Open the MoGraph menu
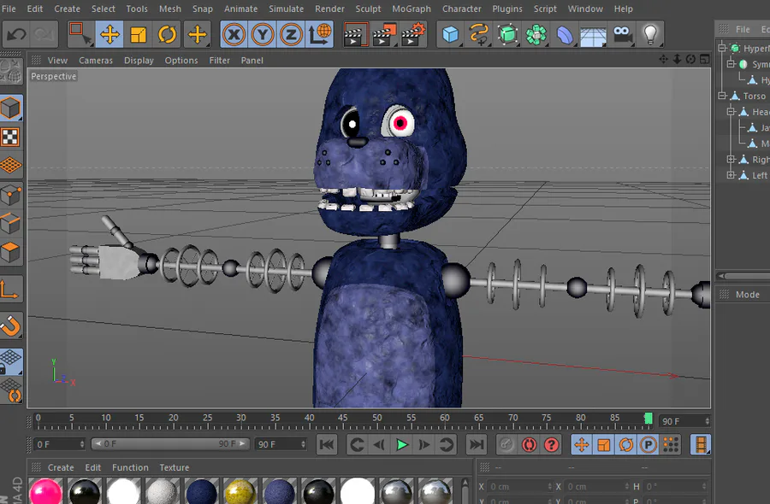The width and height of the screenshot is (770, 504). [412, 9]
